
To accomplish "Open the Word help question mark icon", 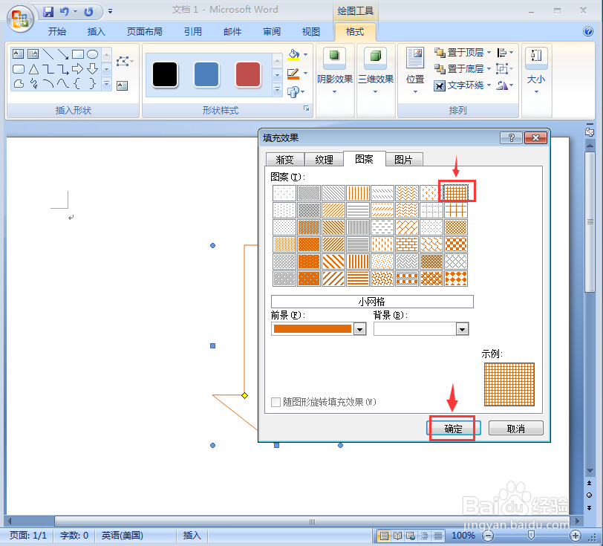I will point(587,31).
